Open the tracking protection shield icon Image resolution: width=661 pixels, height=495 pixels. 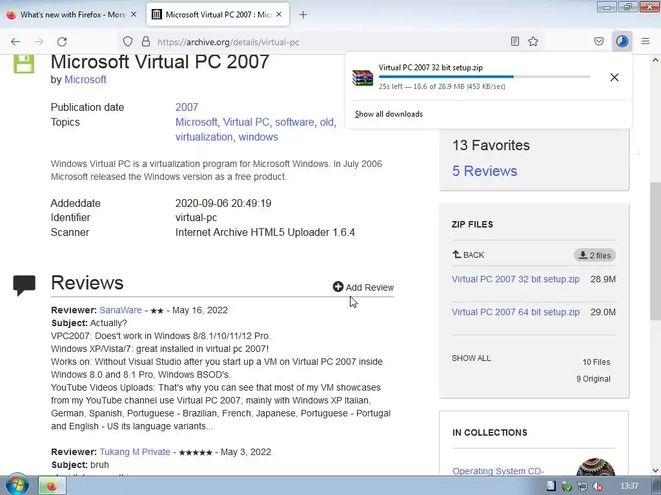pos(128,41)
